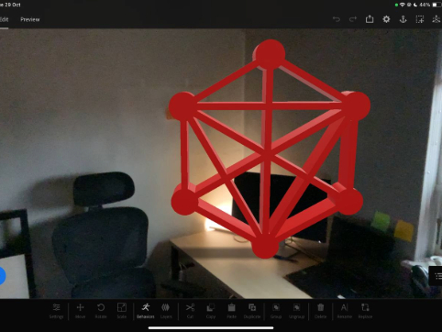Select the Scale tool
This screenshot has width=442, height=332.
click(122, 311)
